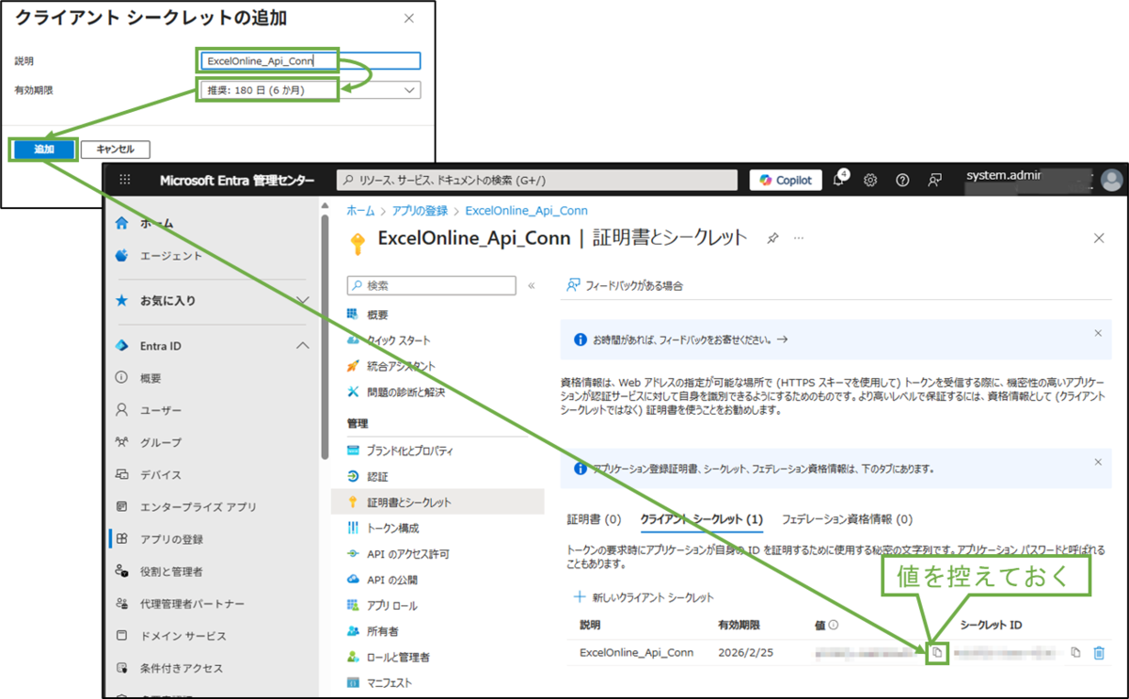Open アプリ ロール menu item
1129x699 pixels.
[392, 605]
